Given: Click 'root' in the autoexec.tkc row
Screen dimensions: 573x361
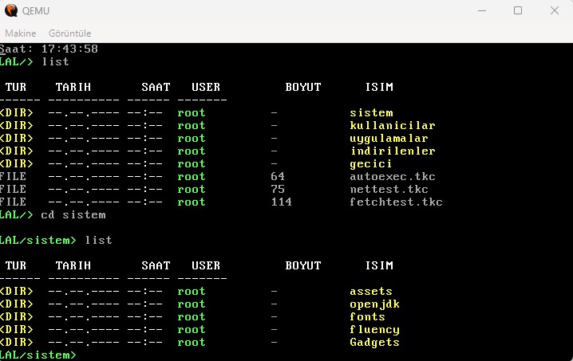Looking at the screenshot, I should coord(191,177).
